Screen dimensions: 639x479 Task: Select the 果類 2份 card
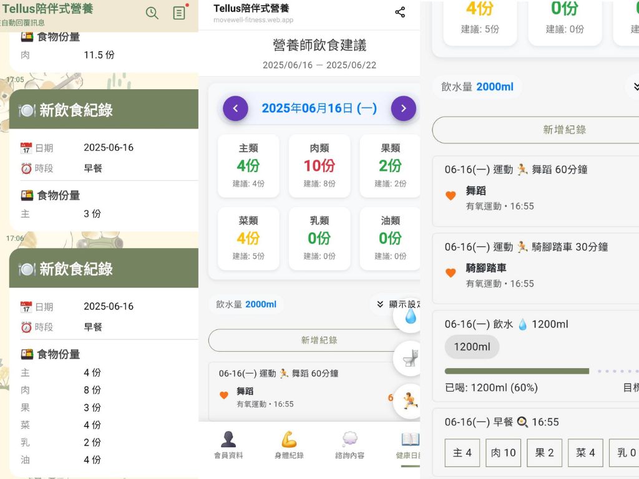coord(390,166)
